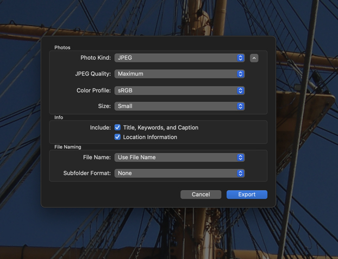
Task: Change the Color Profile from sRGB
Action: click(175, 91)
